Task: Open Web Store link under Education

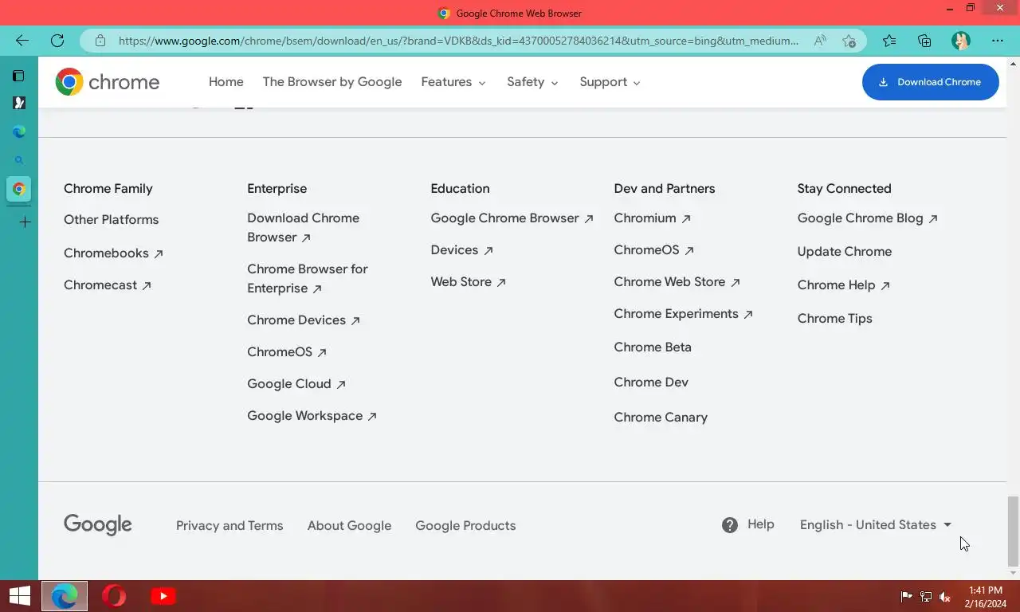Action: click(469, 282)
